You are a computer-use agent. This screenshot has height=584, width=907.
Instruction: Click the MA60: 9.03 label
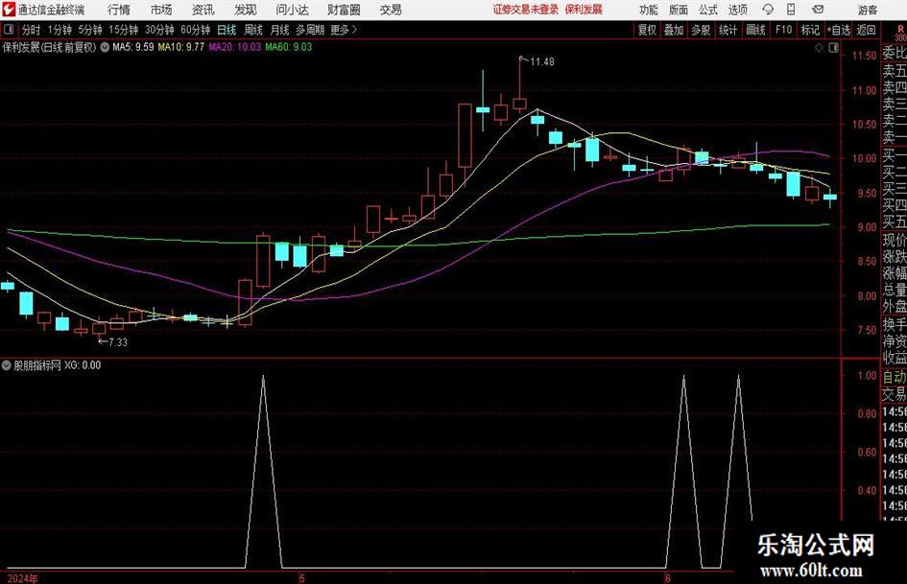tap(289, 47)
